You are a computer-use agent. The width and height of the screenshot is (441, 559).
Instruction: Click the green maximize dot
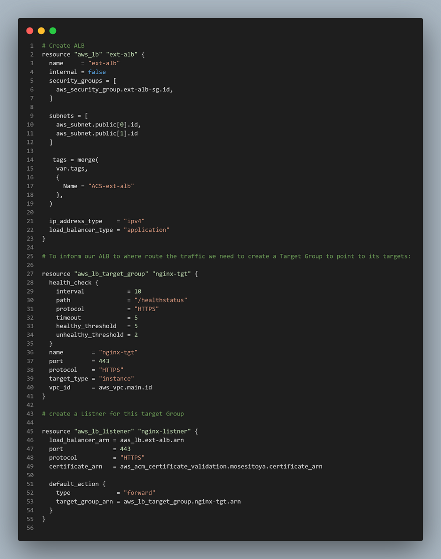pyautogui.click(x=53, y=31)
